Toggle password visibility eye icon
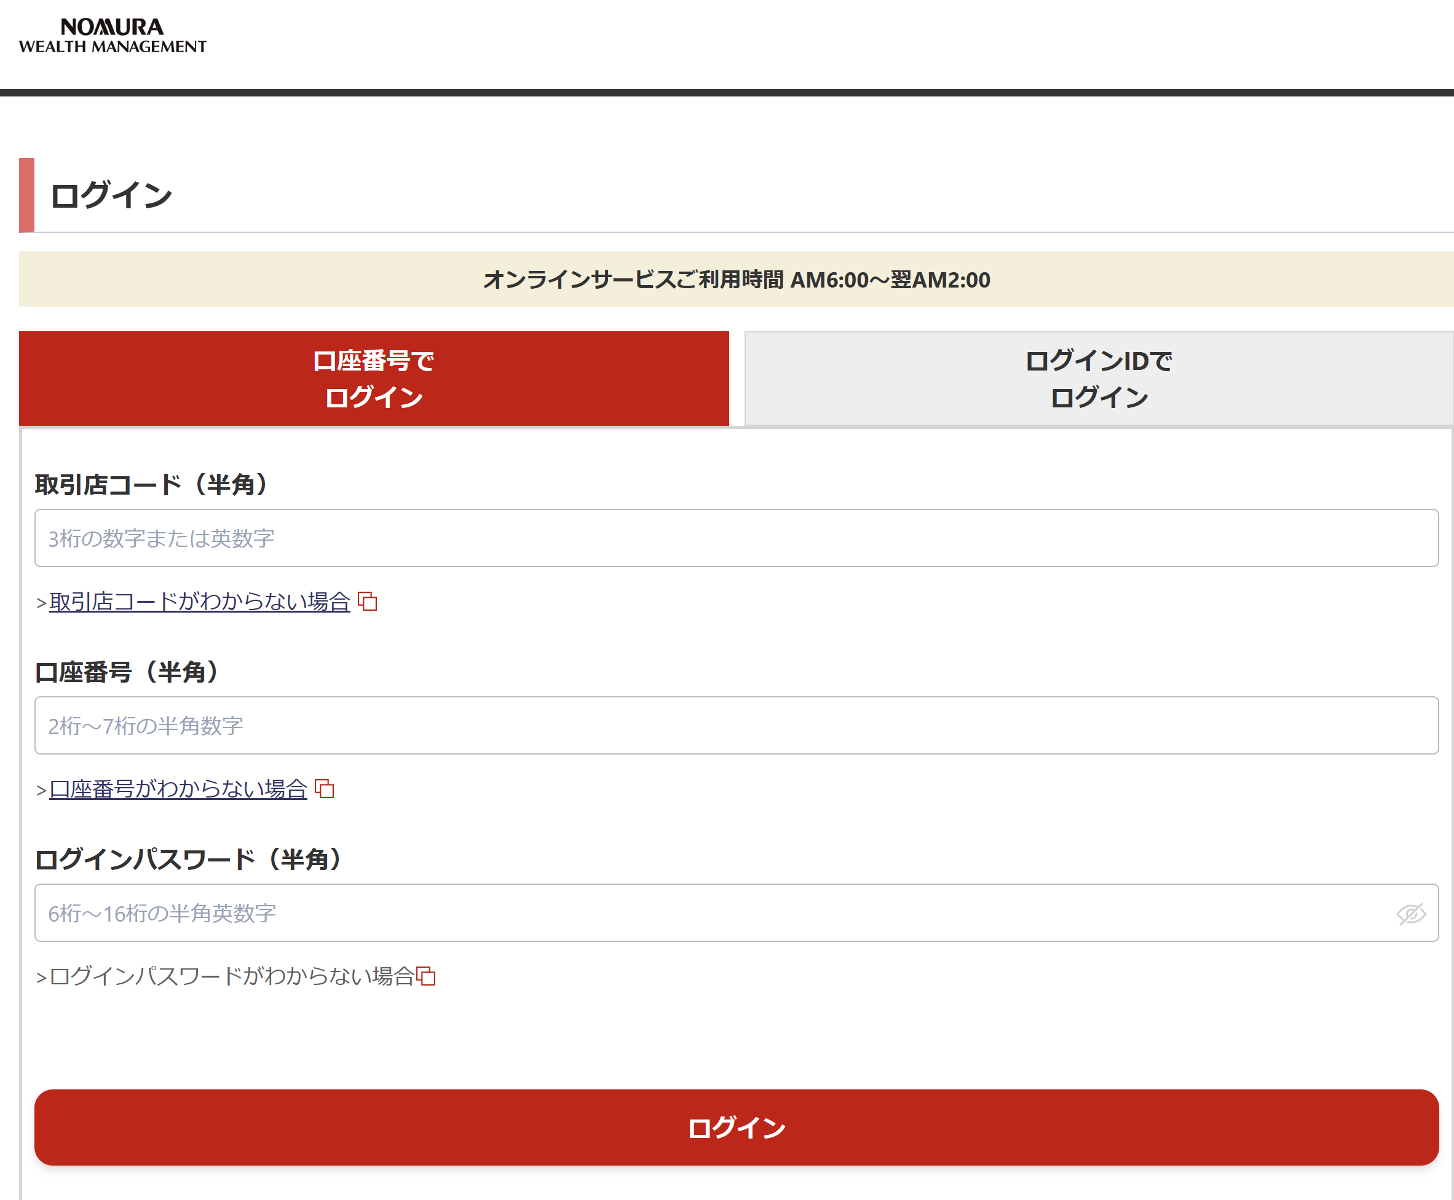Viewport: 1454px width, 1200px height. coord(1410,913)
